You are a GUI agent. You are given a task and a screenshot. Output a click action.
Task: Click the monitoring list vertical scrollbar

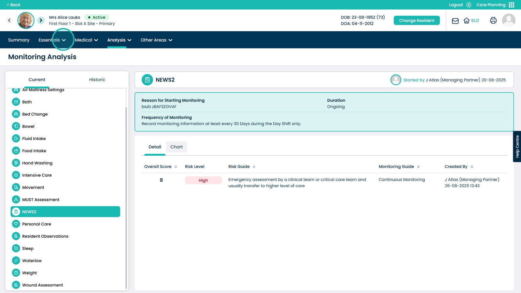coord(126,195)
